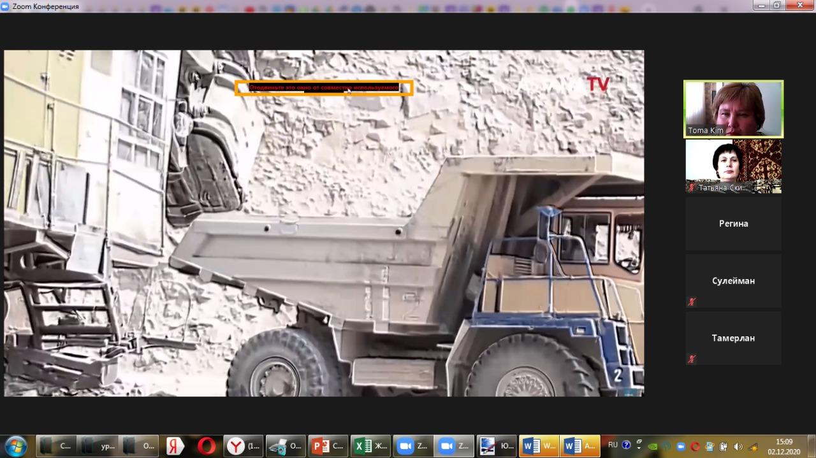
Task: Open the volume speaker control in tray
Action: pos(738,447)
